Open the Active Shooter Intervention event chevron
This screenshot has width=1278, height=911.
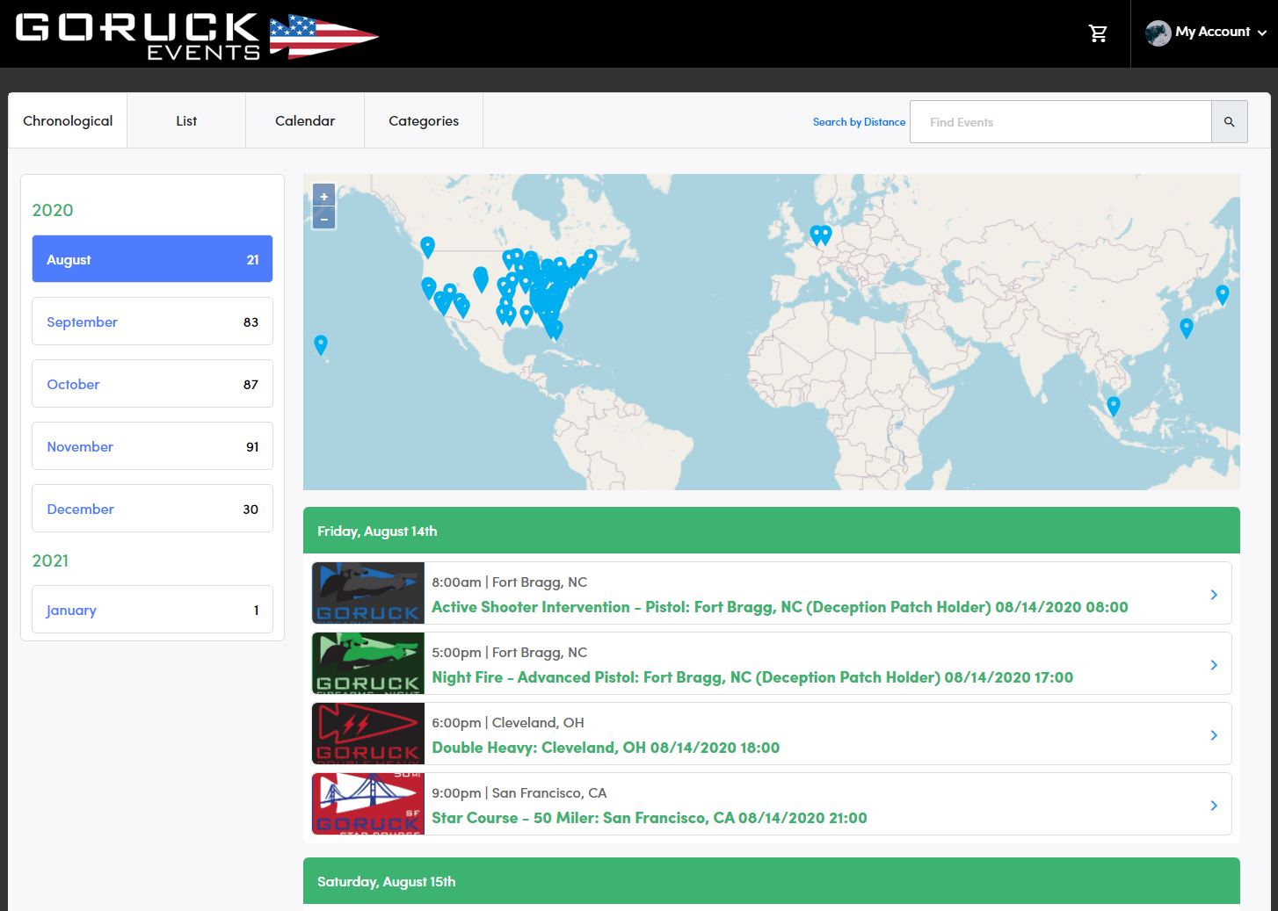pyautogui.click(x=1214, y=594)
